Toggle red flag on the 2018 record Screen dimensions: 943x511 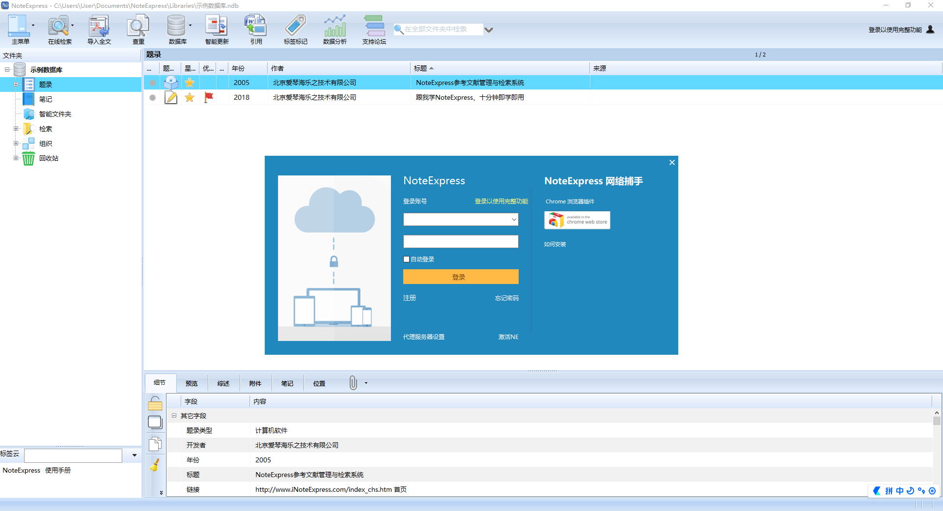[x=209, y=97]
